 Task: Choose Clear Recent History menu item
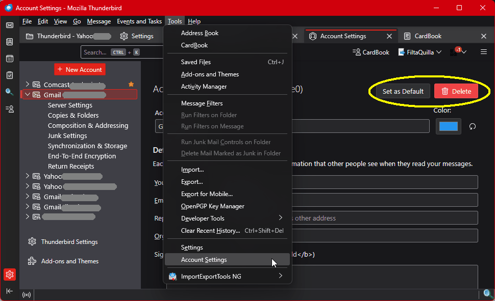(227, 231)
